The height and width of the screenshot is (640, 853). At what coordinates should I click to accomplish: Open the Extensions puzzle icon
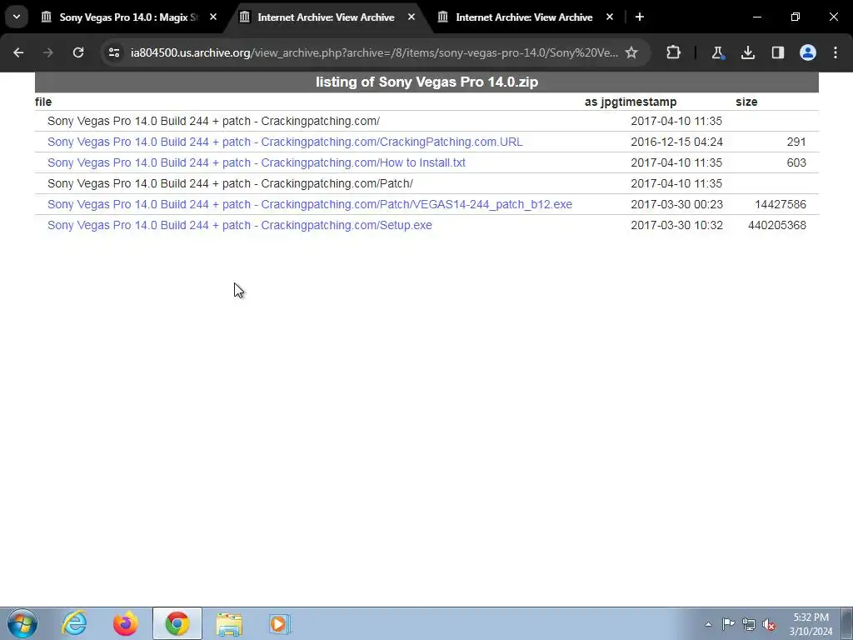click(x=673, y=52)
